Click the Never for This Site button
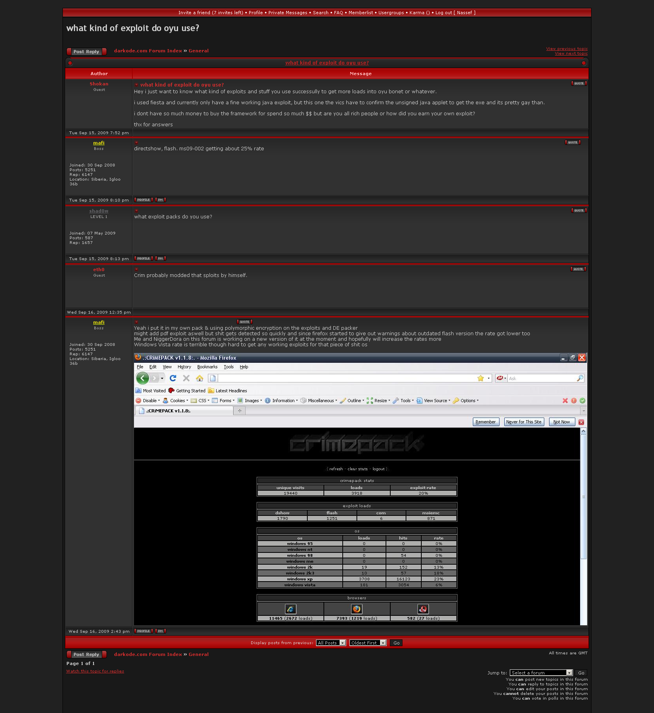This screenshot has height=713, width=654. [524, 422]
